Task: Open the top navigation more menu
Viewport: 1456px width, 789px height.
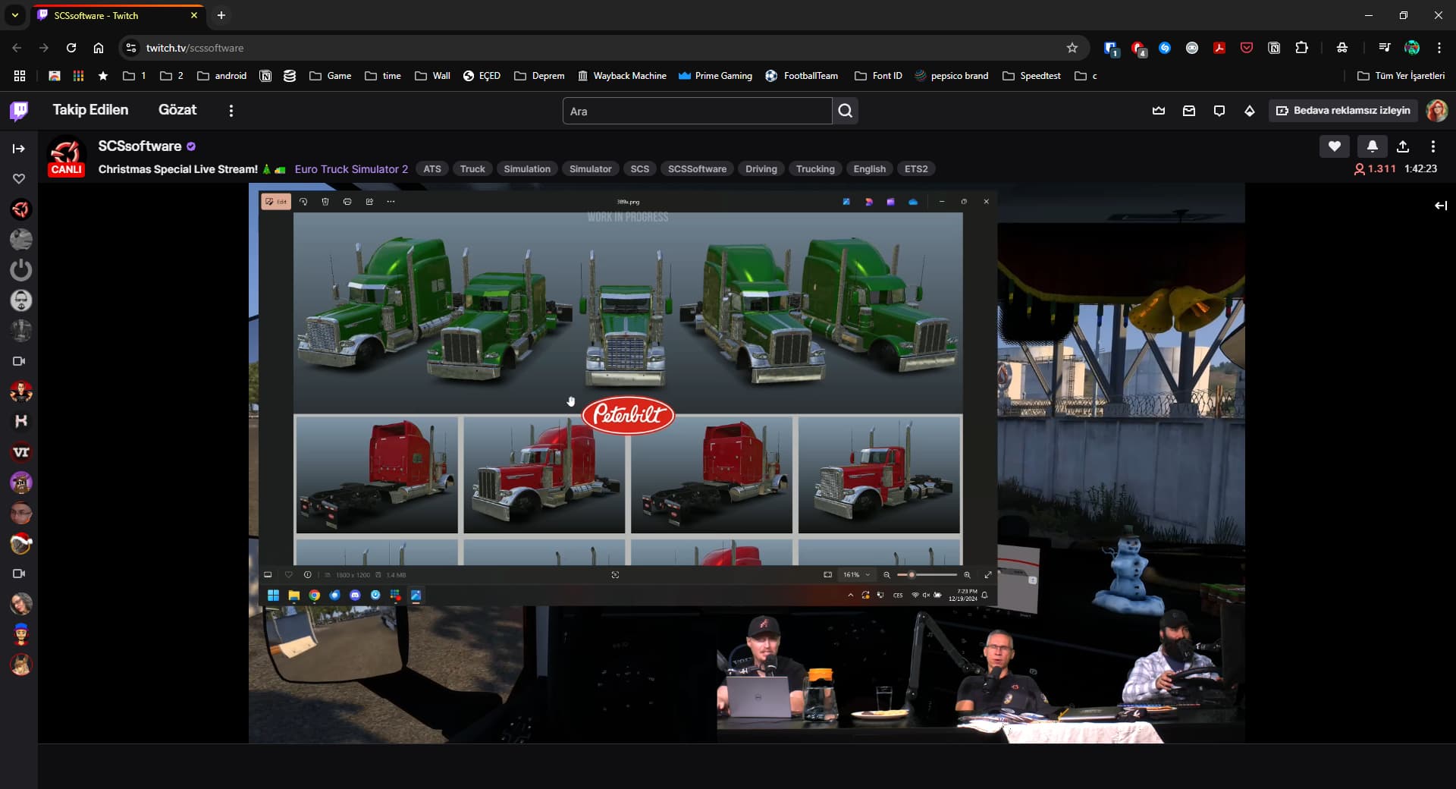Action: (231, 111)
